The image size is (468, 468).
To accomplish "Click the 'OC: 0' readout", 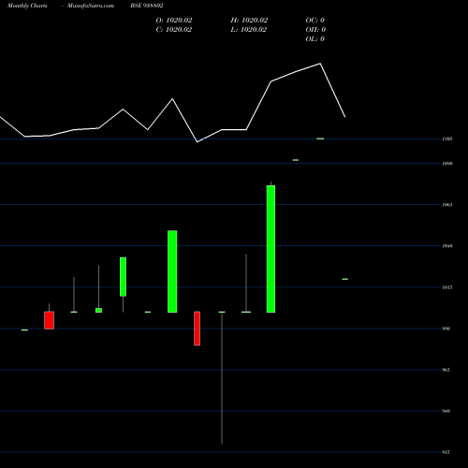I will pyautogui.click(x=315, y=20).
